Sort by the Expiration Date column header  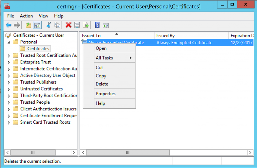(241, 36)
